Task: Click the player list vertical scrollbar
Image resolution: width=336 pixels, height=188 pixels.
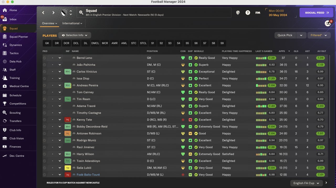Action: [x=330, y=97]
